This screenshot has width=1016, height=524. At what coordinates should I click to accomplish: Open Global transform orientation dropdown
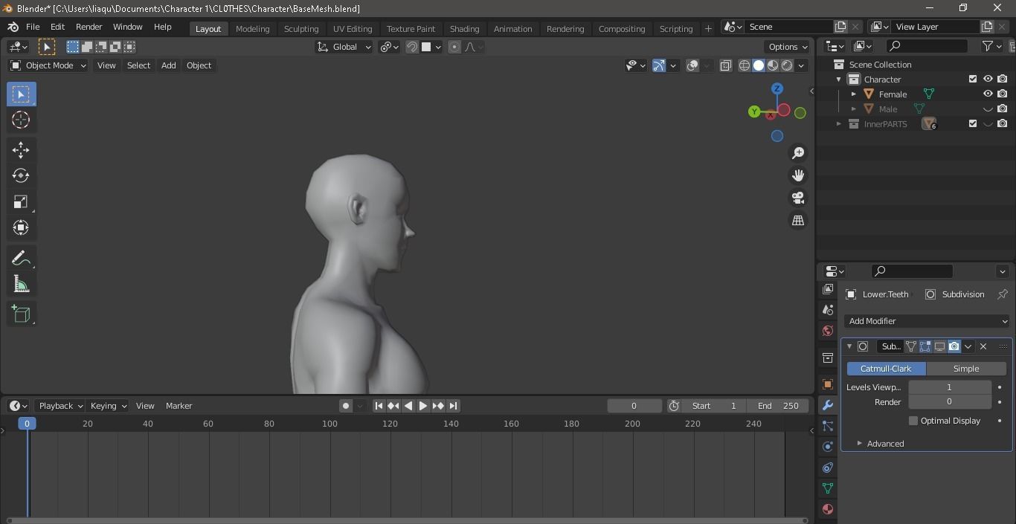pos(344,47)
